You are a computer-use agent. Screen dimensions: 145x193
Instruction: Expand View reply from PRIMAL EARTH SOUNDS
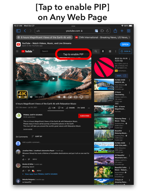(x=40, y=174)
